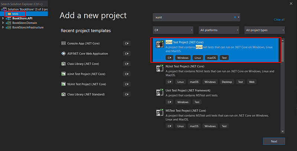Click the tests folder icon in Solution Explorer
Viewport: 297px width, 151px height.
pyautogui.click(x=9, y=14)
